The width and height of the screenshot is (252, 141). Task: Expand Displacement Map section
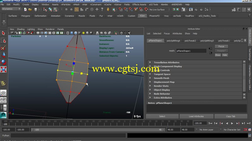tap(150, 82)
